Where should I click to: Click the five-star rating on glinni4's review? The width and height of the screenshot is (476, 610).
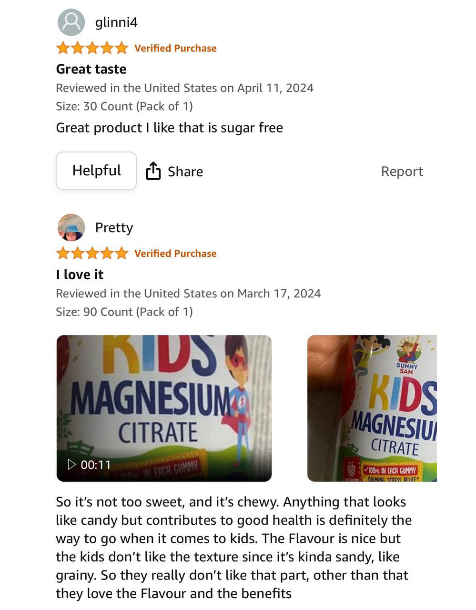[x=92, y=48]
